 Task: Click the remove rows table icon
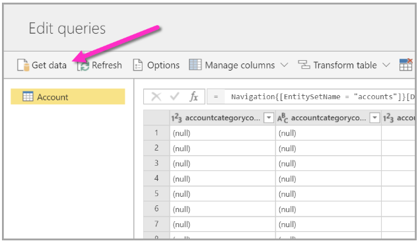coord(405,65)
